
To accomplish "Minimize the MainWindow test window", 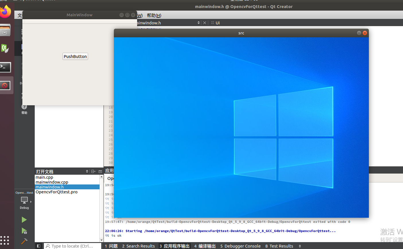I will tap(122, 15).
